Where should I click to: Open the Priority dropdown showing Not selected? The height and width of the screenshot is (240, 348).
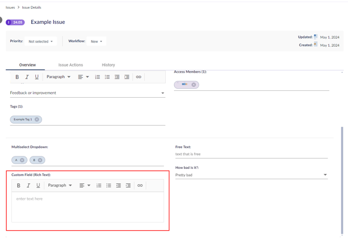point(41,42)
